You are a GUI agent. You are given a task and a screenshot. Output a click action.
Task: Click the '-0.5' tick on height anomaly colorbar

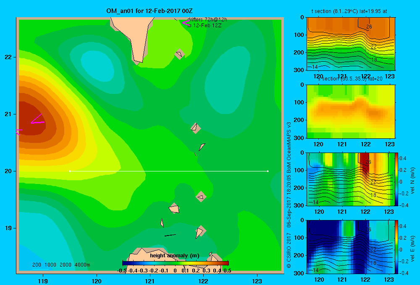click(x=122, y=271)
